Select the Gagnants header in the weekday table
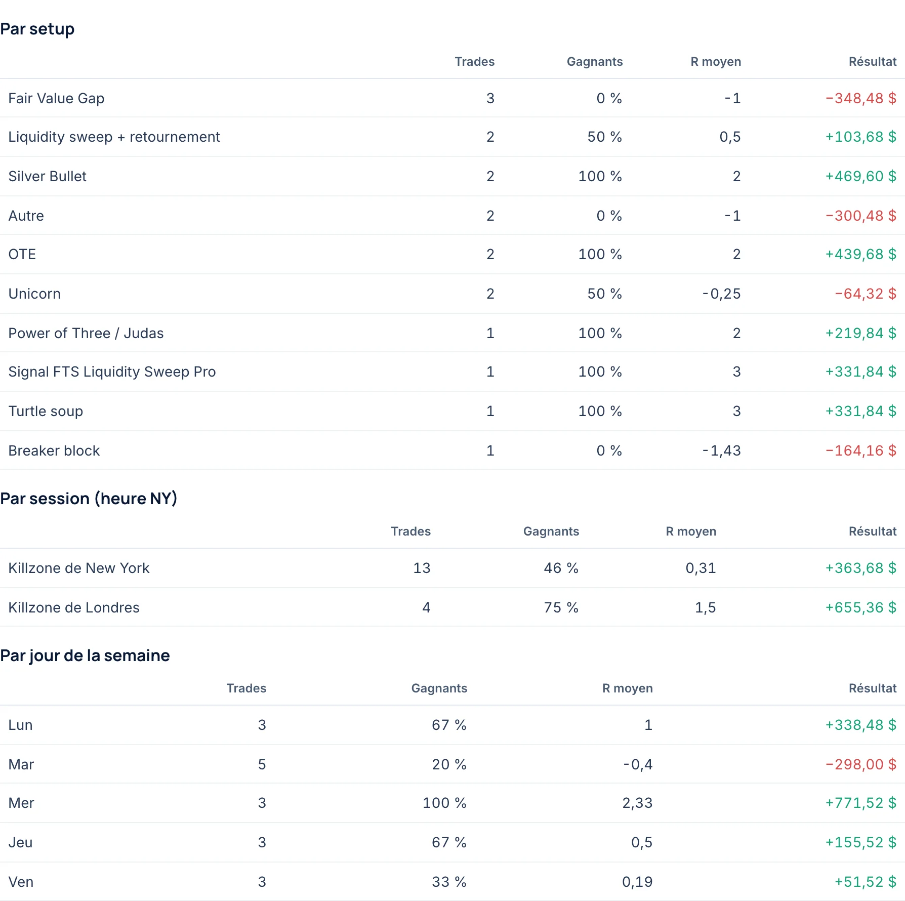The image size is (905, 901). coord(439,688)
